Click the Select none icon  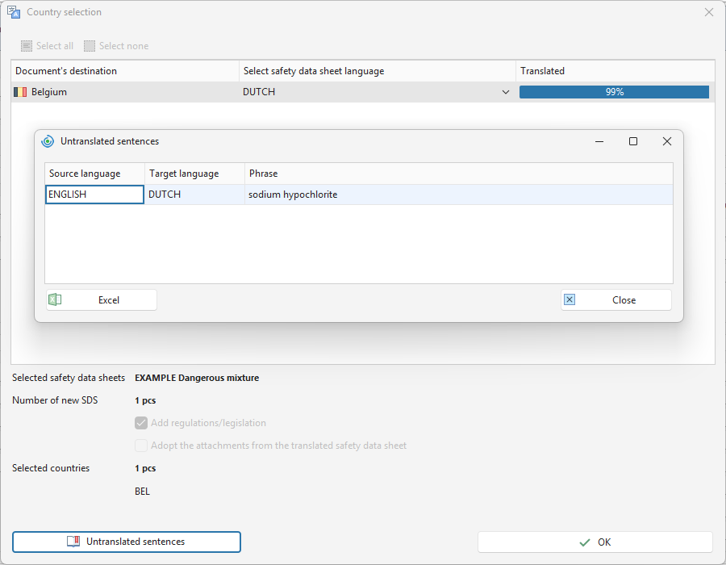coord(90,46)
